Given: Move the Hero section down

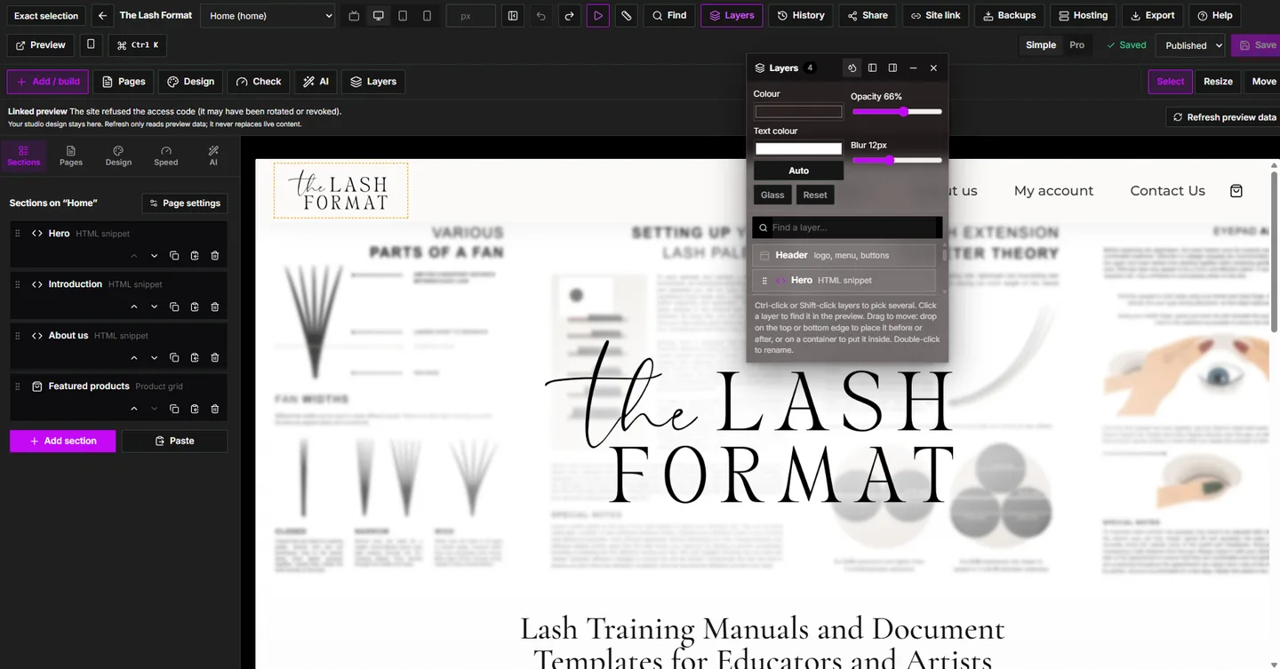Looking at the screenshot, I should (x=154, y=256).
